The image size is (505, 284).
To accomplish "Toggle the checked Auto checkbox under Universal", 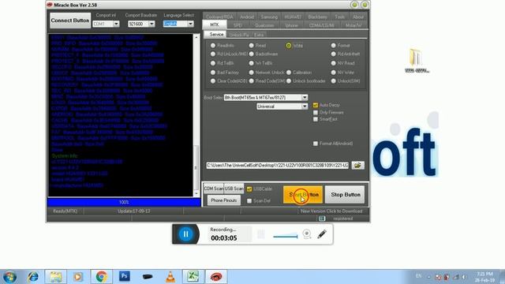I will pyautogui.click(x=316, y=105).
